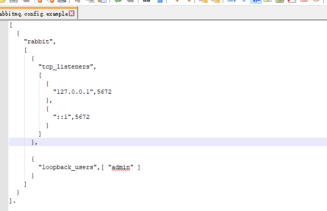327x211 pixels.
Task: Click the "tcp_listeners", text line
Action: pyautogui.click(x=68, y=67)
